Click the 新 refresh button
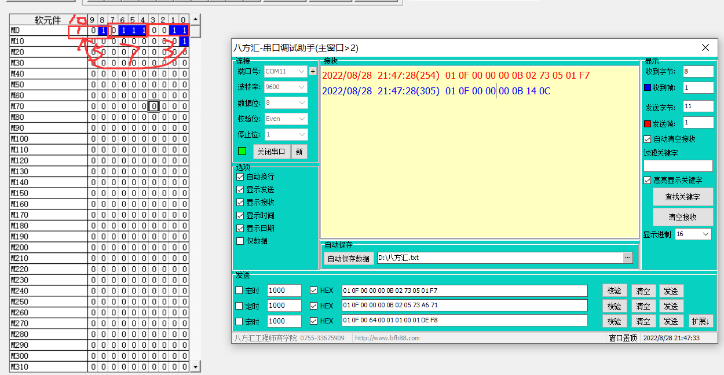This screenshot has width=724, height=375. tap(299, 152)
